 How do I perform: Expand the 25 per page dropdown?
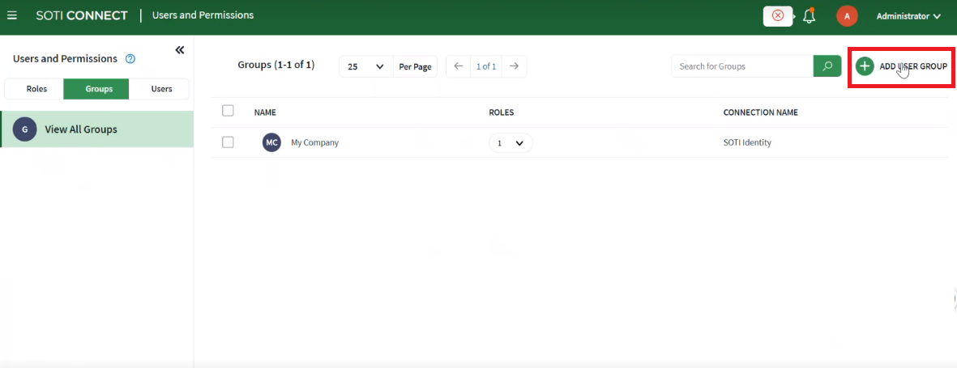365,66
